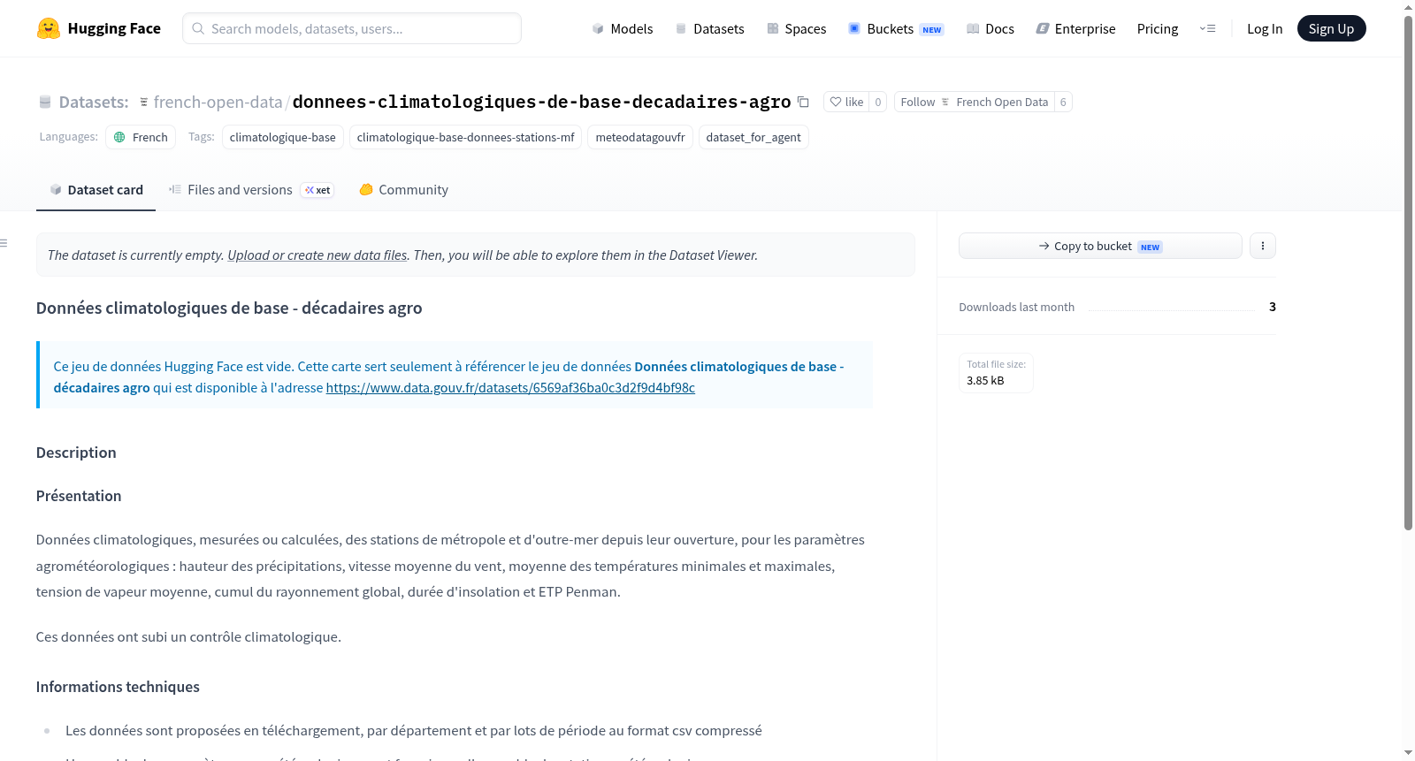Viewport: 1415px width, 761px height.
Task: Switch to the Community tab
Action: [403, 189]
